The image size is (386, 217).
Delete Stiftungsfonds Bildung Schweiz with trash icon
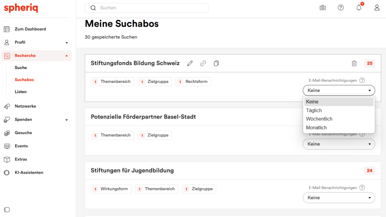(354, 63)
